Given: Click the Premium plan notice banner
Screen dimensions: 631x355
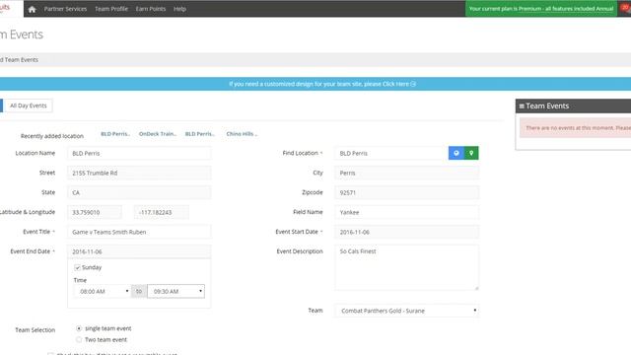Looking at the screenshot, I should click(x=541, y=9).
